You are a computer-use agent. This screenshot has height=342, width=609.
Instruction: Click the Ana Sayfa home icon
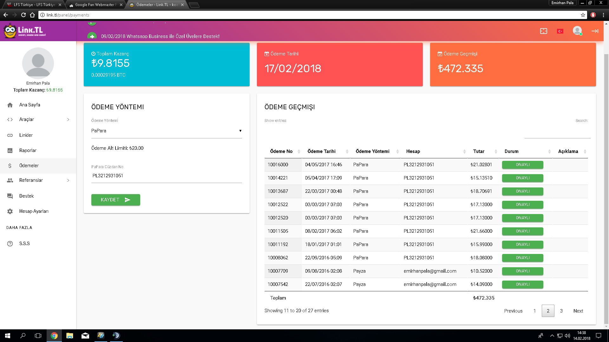10,105
